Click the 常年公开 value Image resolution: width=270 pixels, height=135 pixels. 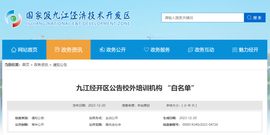38,125
